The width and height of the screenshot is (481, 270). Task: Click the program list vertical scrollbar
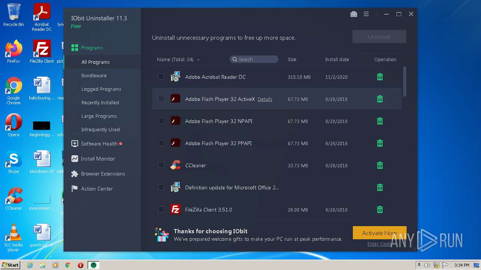[404, 81]
